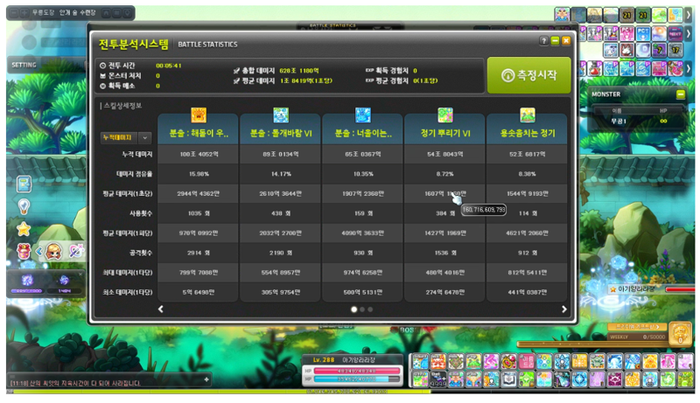Click the 159 회 use count cell
This screenshot has width=700, height=403.
click(x=363, y=213)
